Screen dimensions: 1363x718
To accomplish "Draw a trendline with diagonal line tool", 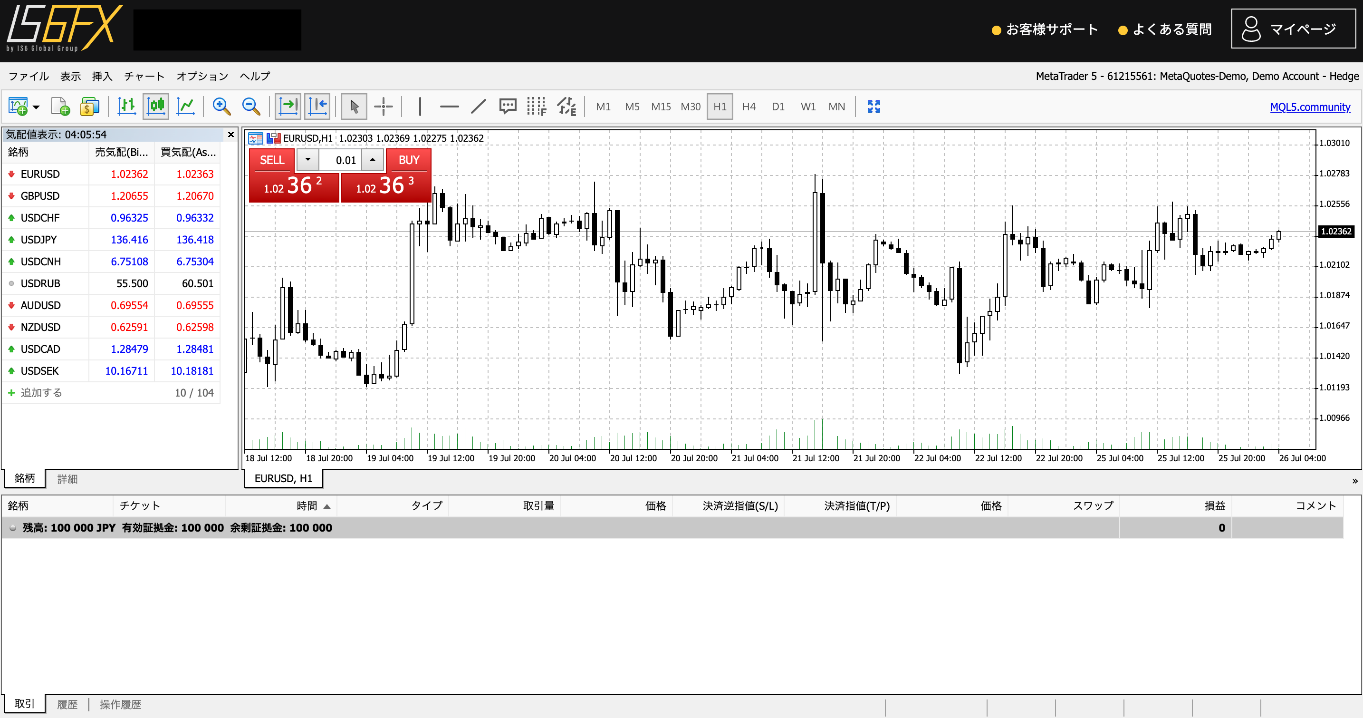I will coord(478,107).
